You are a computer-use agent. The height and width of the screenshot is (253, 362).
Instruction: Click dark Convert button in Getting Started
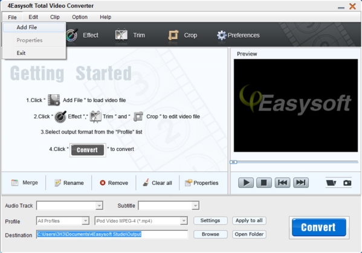coord(88,150)
